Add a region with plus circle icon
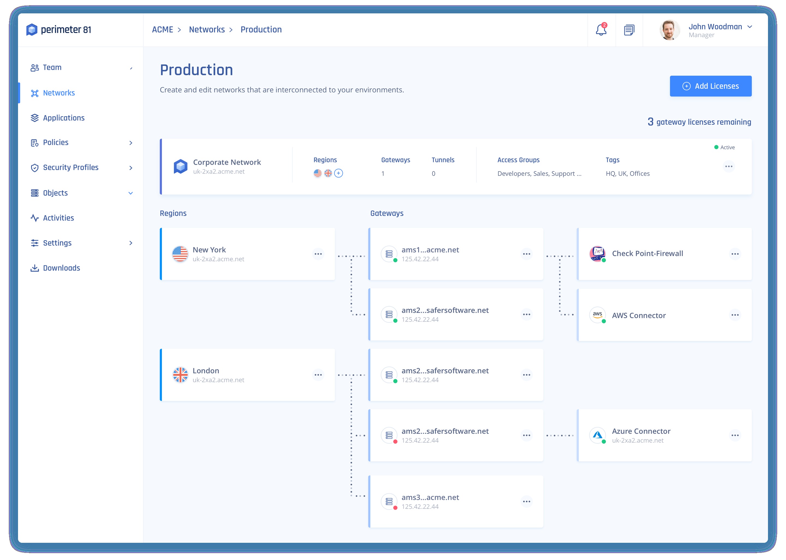This screenshot has width=786, height=560. (x=338, y=173)
